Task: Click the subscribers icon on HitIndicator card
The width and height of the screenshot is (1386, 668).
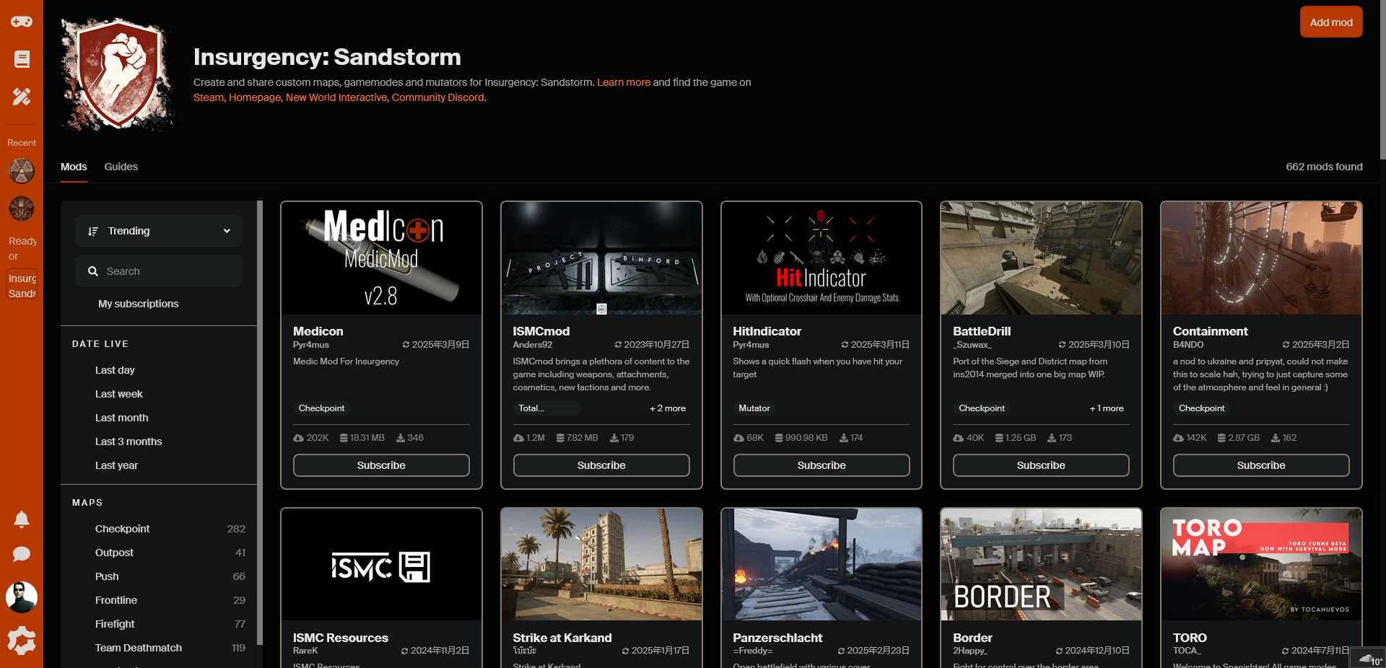Action: [x=844, y=438]
